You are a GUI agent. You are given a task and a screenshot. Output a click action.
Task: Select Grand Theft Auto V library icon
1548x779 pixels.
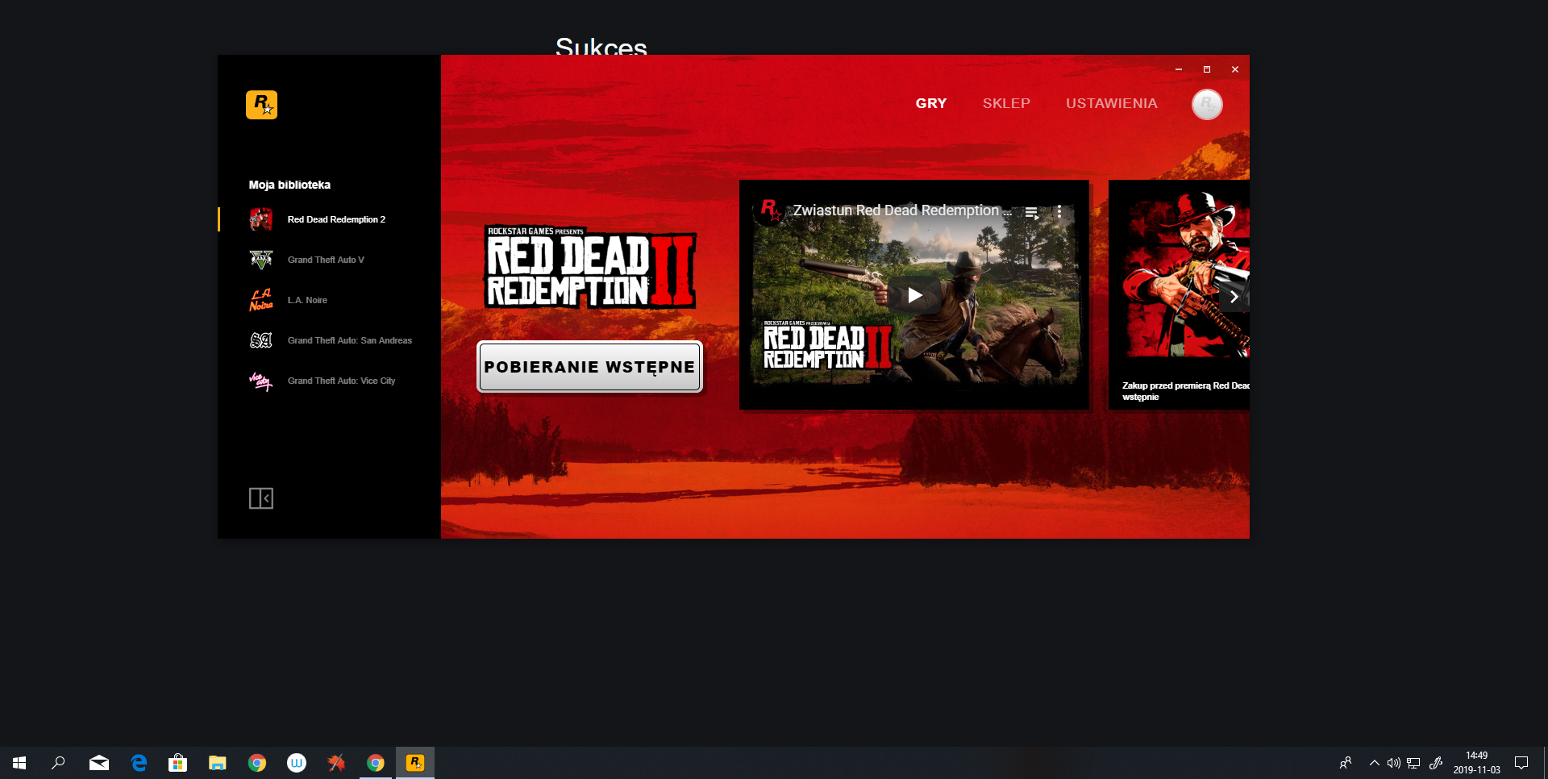pos(261,260)
